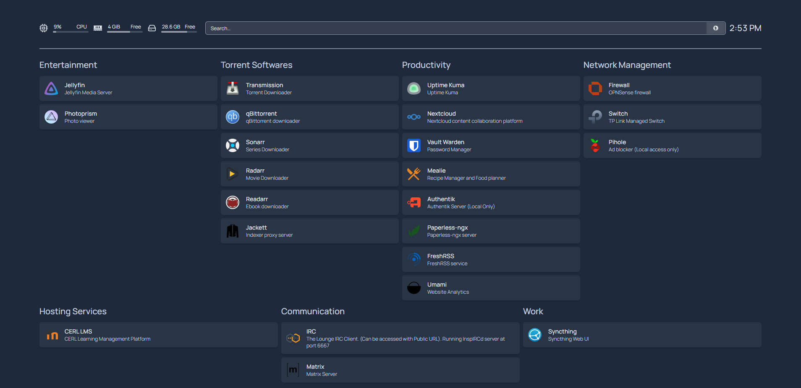Click the CPU chip icon
Image resolution: width=801 pixels, height=388 pixels.
point(44,28)
